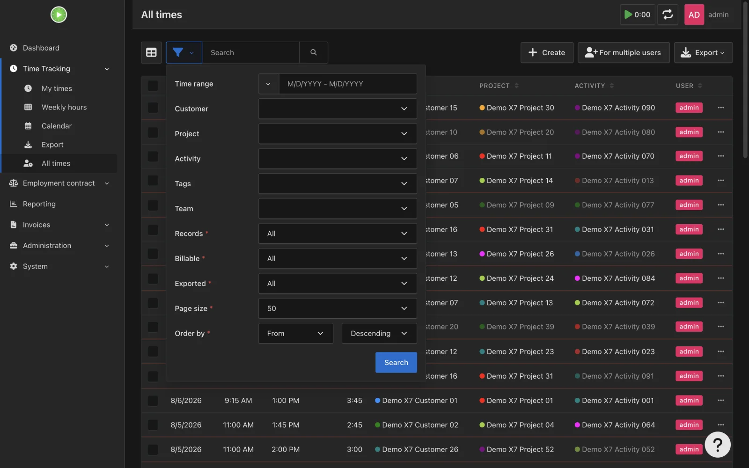The height and width of the screenshot is (468, 749).
Task: Open actions menu for Activity 031 row
Action: pos(721,229)
